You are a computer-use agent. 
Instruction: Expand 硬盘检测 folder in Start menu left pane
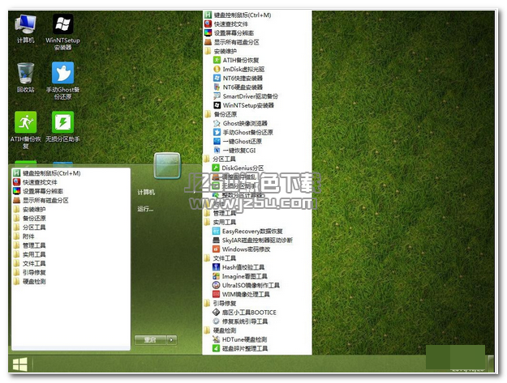29,282
